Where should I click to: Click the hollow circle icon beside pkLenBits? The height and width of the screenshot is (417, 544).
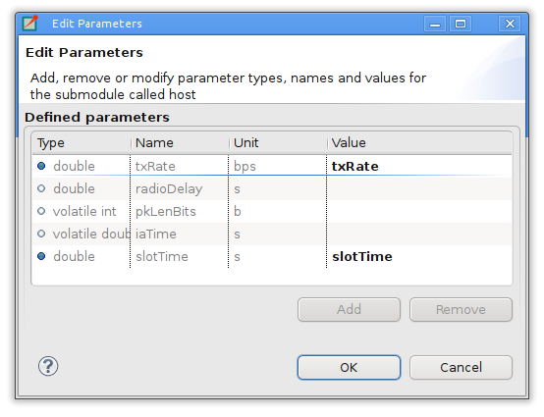coord(41,211)
